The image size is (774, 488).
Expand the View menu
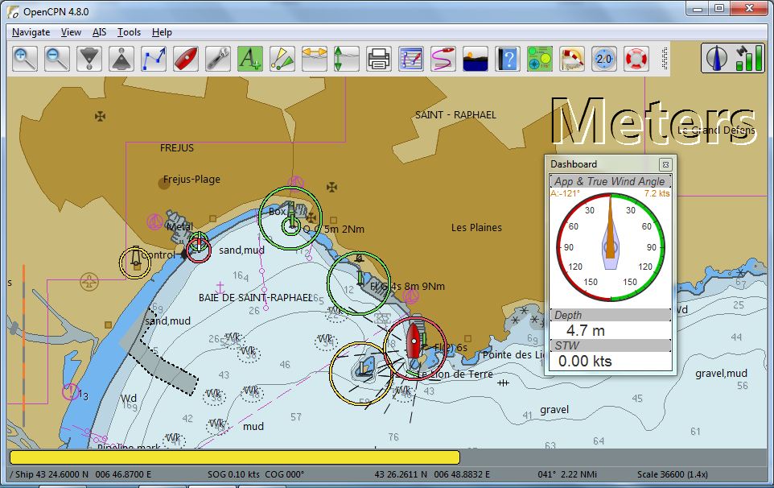tap(71, 32)
